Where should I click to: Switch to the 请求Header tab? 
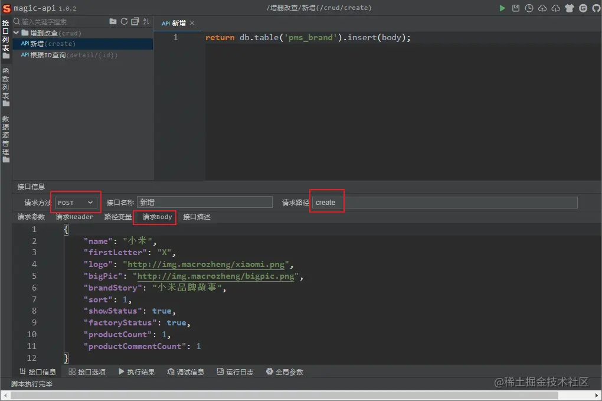(74, 217)
